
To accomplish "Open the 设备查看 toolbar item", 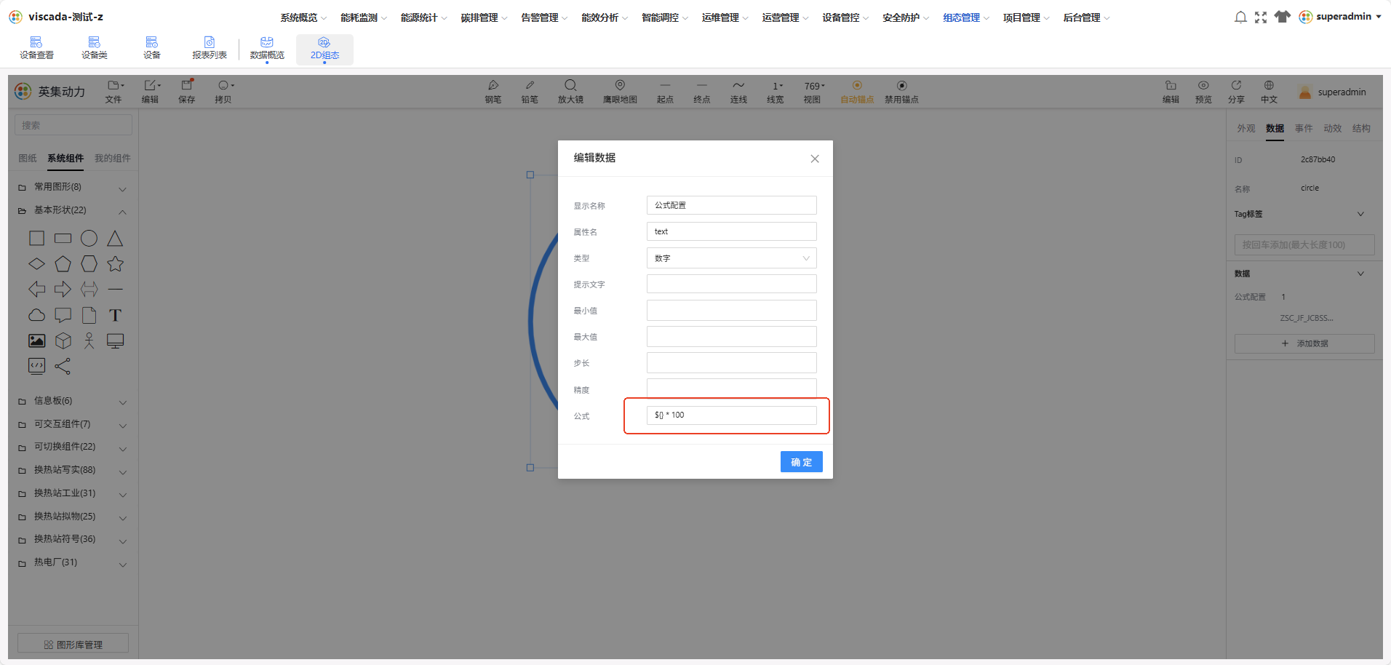I will pos(36,48).
